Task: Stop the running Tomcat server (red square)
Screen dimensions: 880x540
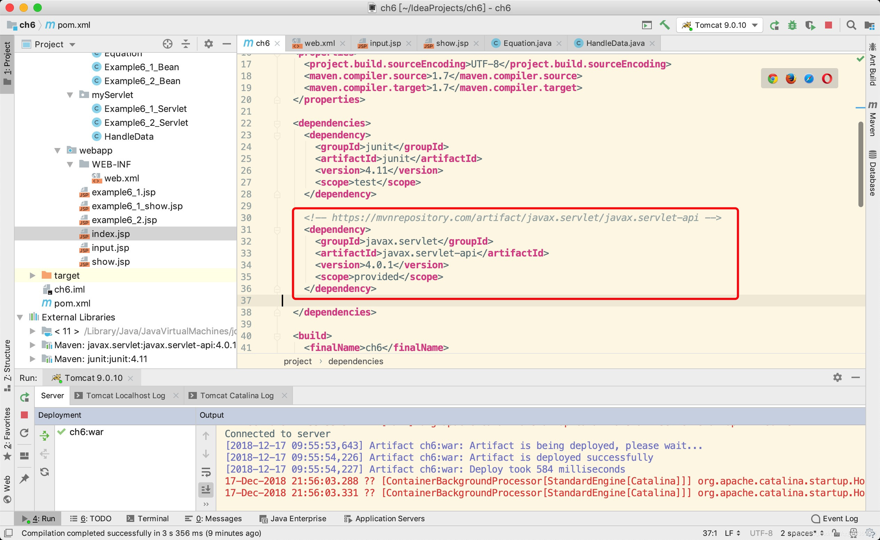Action: pyautogui.click(x=828, y=25)
